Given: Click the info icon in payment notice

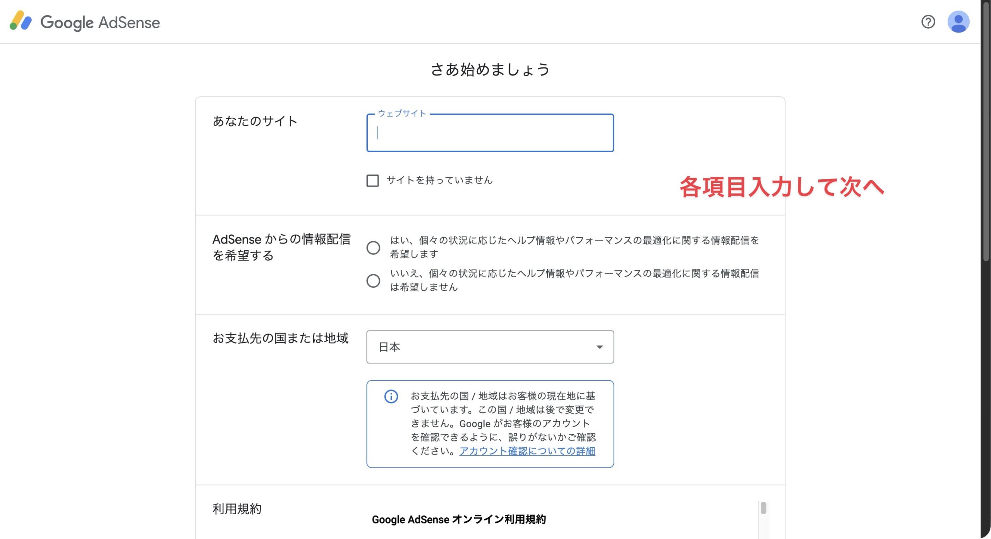Looking at the screenshot, I should pos(391,397).
